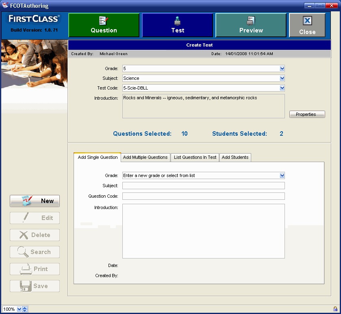Viewport: 341px width, 314px height.
Task: Open the question Grade selection list
Action: click(282, 176)
